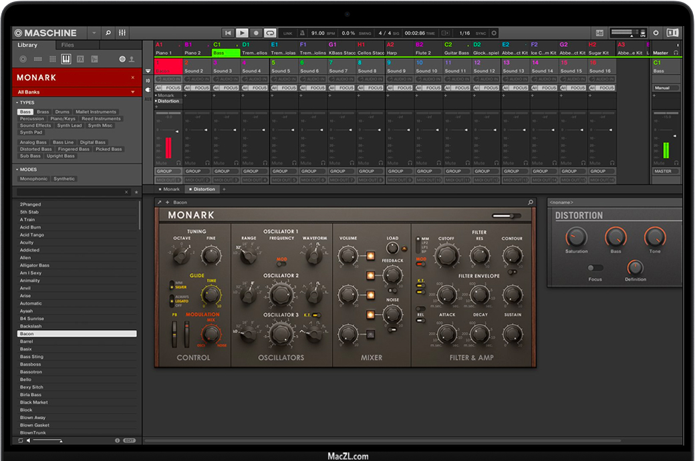Viewport: 695px width, 461px height.
Task: Open the mixer view icon in header
Action: (122, 33)
